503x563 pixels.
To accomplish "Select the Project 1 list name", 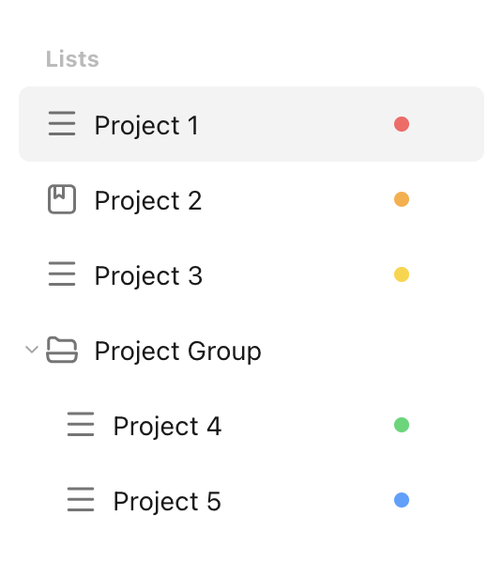I will click(x=146, y=126).
